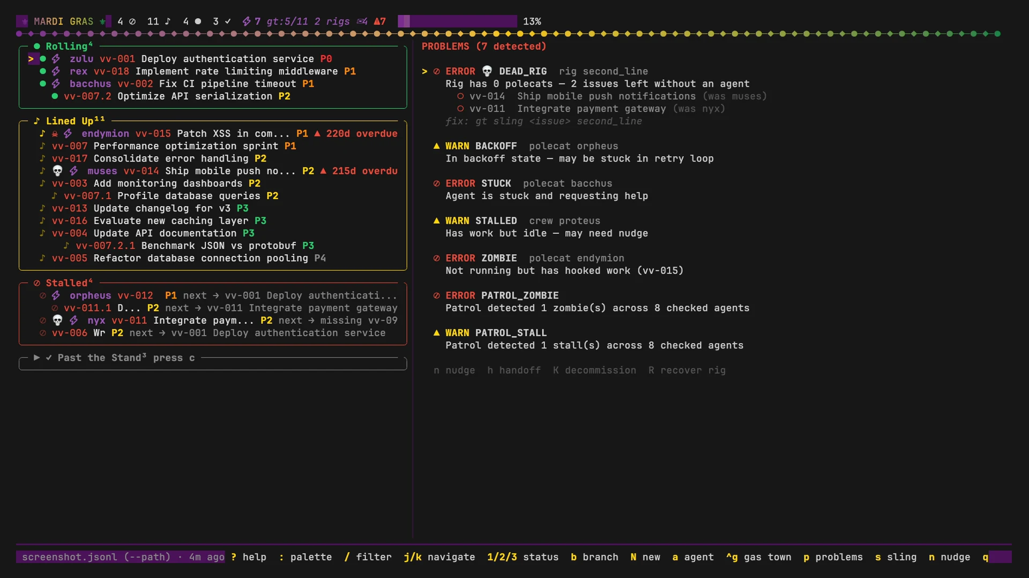1029x578 pixels.
Task: Click the warning triangle of WARN STALLED
Action: [x=436, y=220]
